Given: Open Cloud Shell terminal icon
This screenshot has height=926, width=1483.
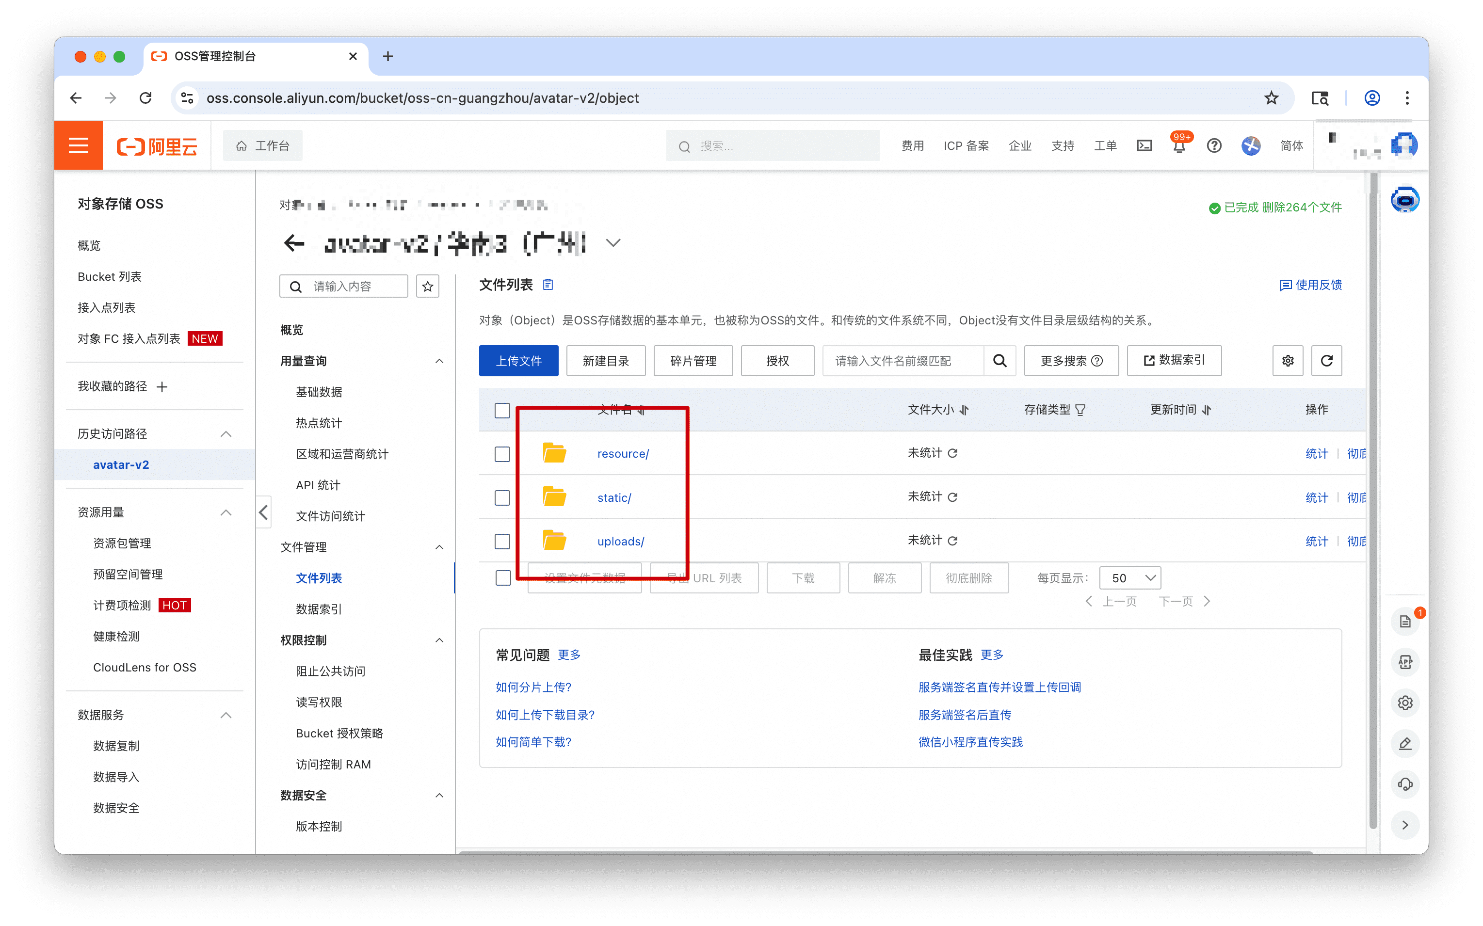Looking at the screenshot, I should (x=1144, y=146).
